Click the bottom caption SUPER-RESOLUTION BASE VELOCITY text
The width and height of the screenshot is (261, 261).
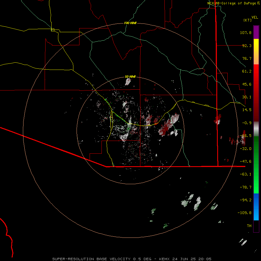[x=91, y=259]
